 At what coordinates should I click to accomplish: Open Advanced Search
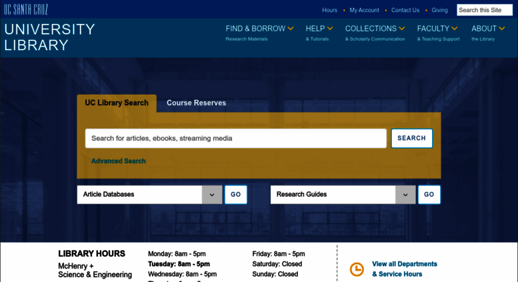[118, 161]
